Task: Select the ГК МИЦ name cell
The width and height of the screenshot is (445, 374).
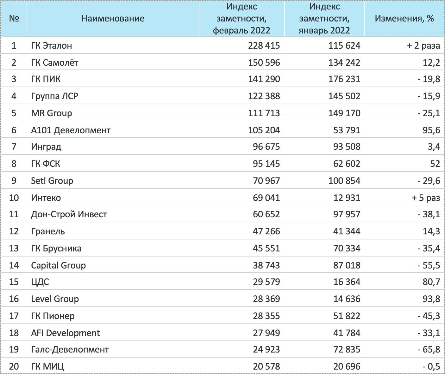Action: pyautogui.click(x=47, y=366)
